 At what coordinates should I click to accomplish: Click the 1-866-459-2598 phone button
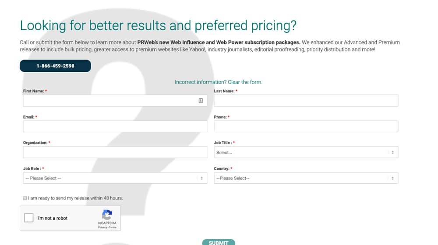tap(55, 66)
